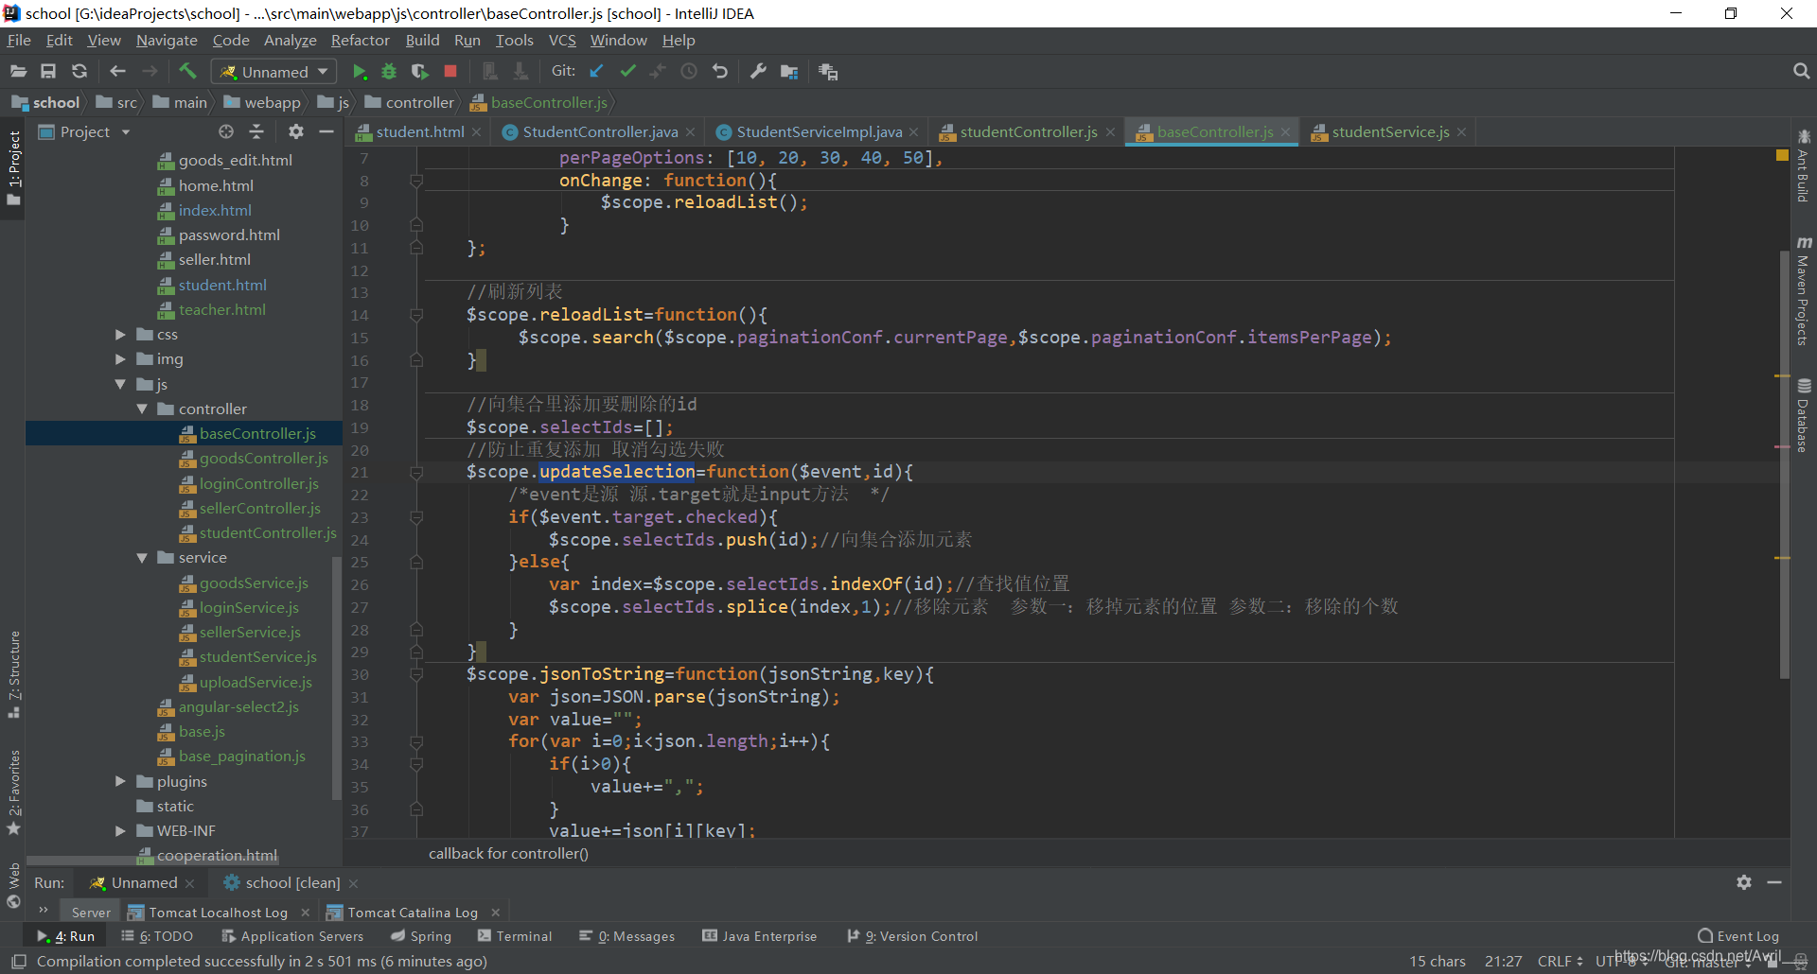Screen dimensions: 1817x974
Task: Open the Spring tool window
Action: tap(421, 936)
